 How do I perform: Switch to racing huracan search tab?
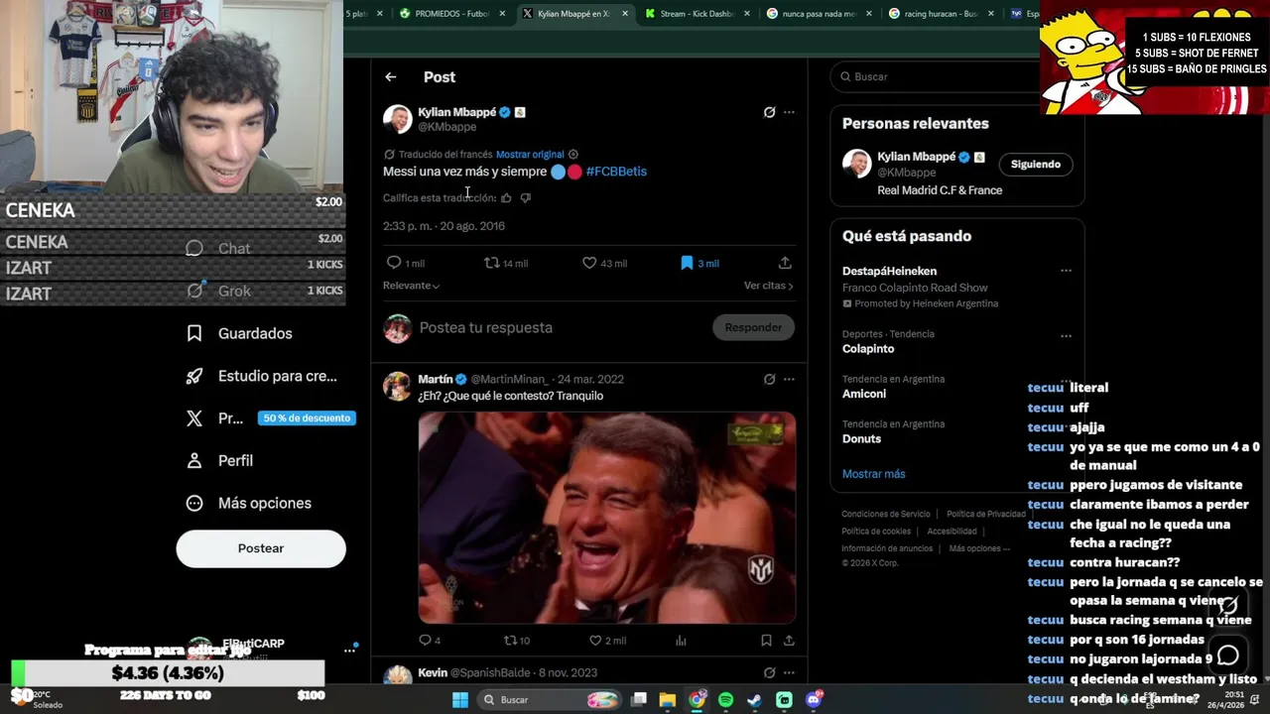click(x=942, y=14)
